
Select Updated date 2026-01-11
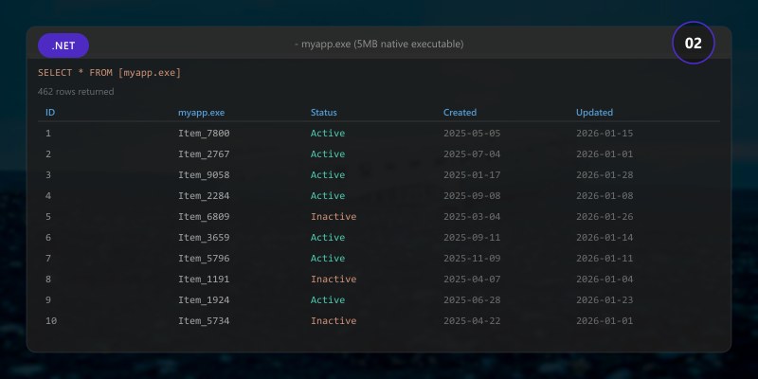tap(605, 258)
